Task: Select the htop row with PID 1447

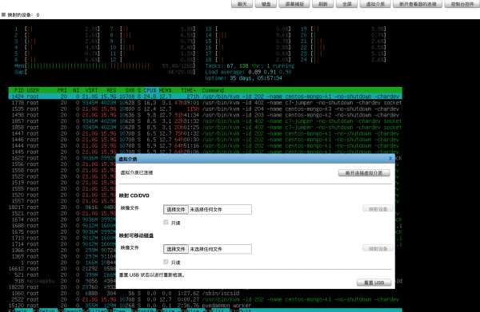Action: click(205, 133)
